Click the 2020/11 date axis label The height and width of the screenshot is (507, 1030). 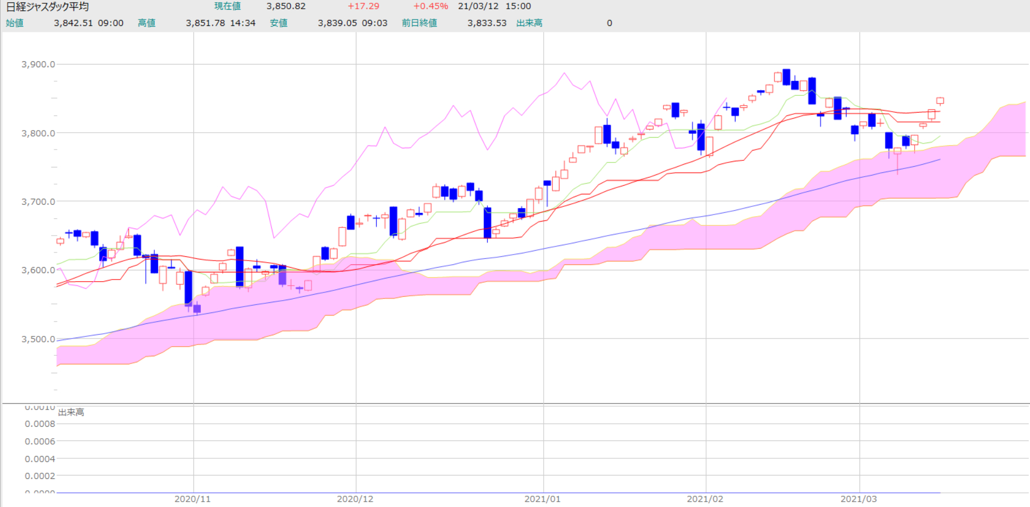192,499
